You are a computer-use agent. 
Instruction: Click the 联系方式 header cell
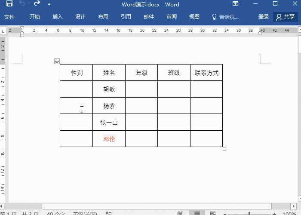[206, 73]
